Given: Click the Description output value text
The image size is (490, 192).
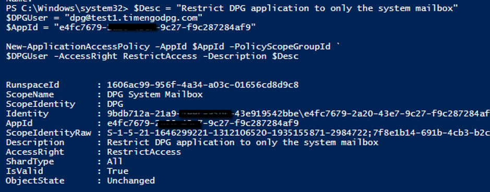Looking at the screenshot, I should click(243, 142).
